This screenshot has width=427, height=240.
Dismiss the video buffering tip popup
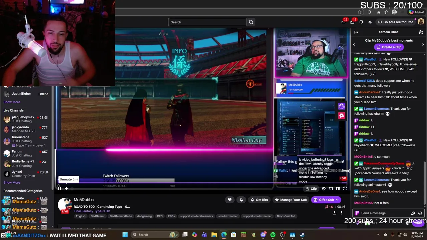[x=337, y=160]
